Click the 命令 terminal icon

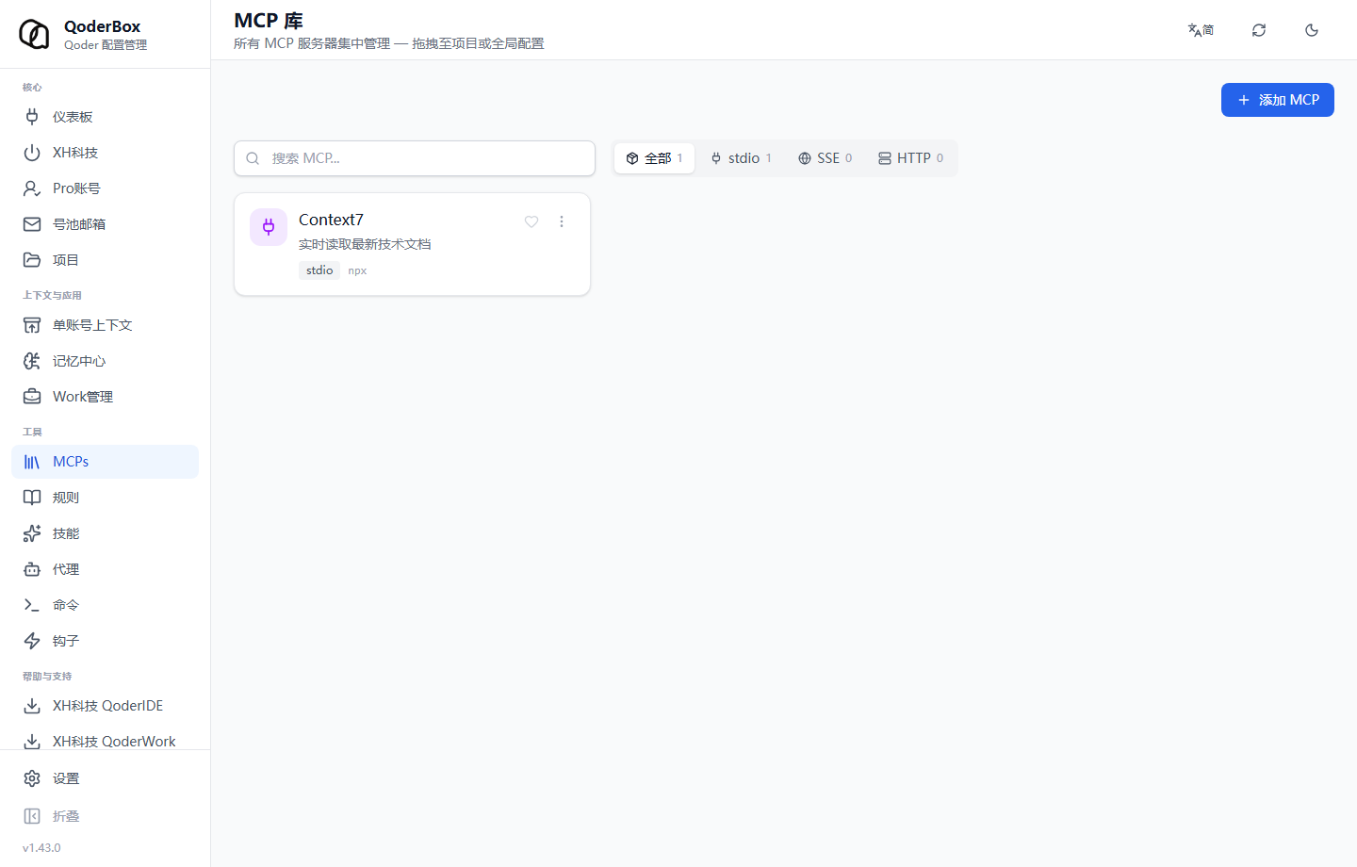point(32,605)
